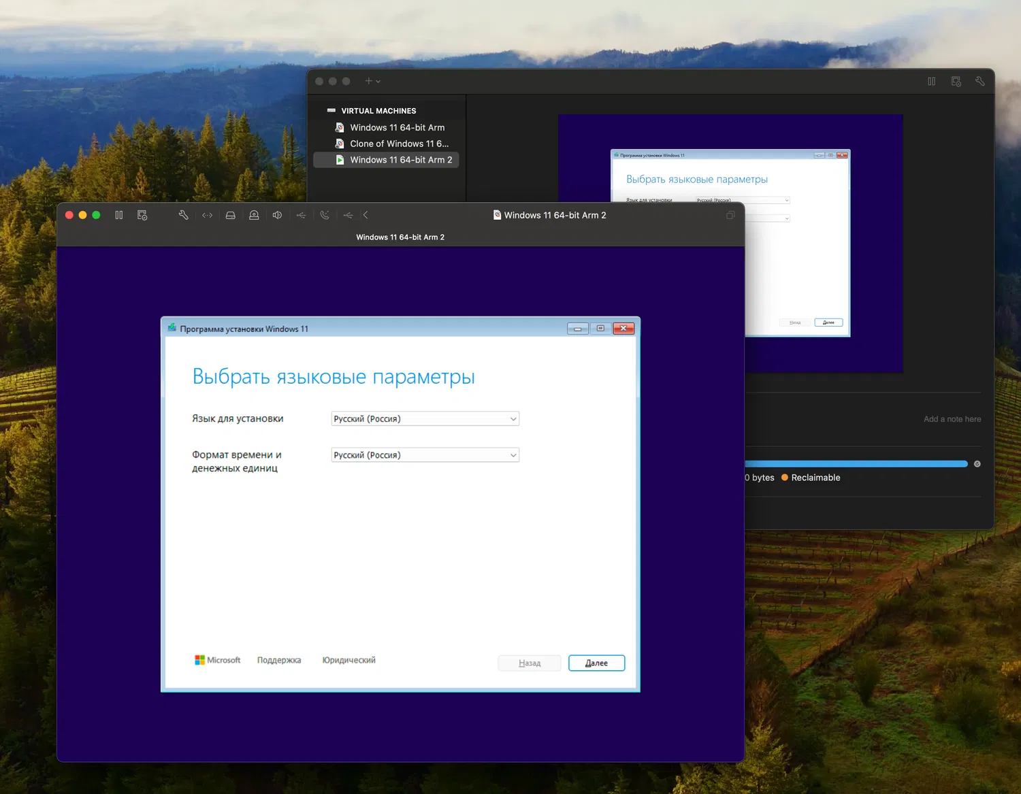Open the Юридический link
The width and height of the screenshot is (1021, 794).
tap(349, 660)
